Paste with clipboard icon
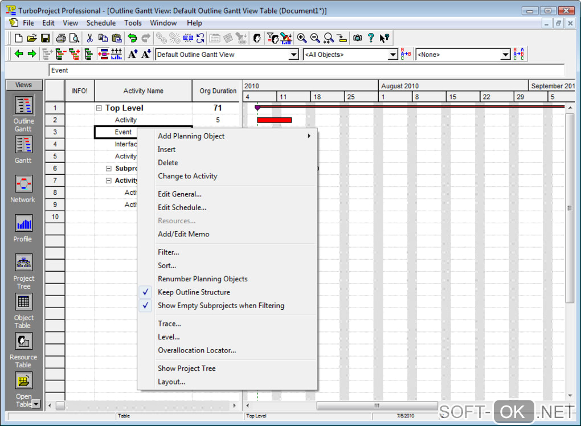 [x=116, y=38]
